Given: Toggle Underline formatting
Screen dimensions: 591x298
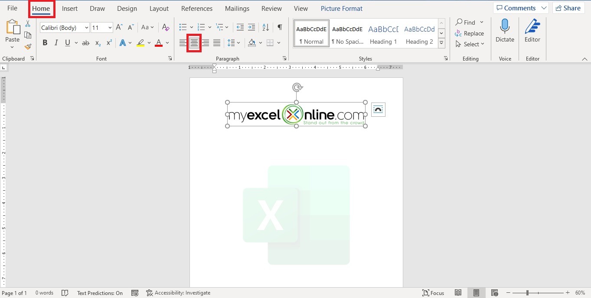Looking at the screenshot, I should [x=68, y=43].
